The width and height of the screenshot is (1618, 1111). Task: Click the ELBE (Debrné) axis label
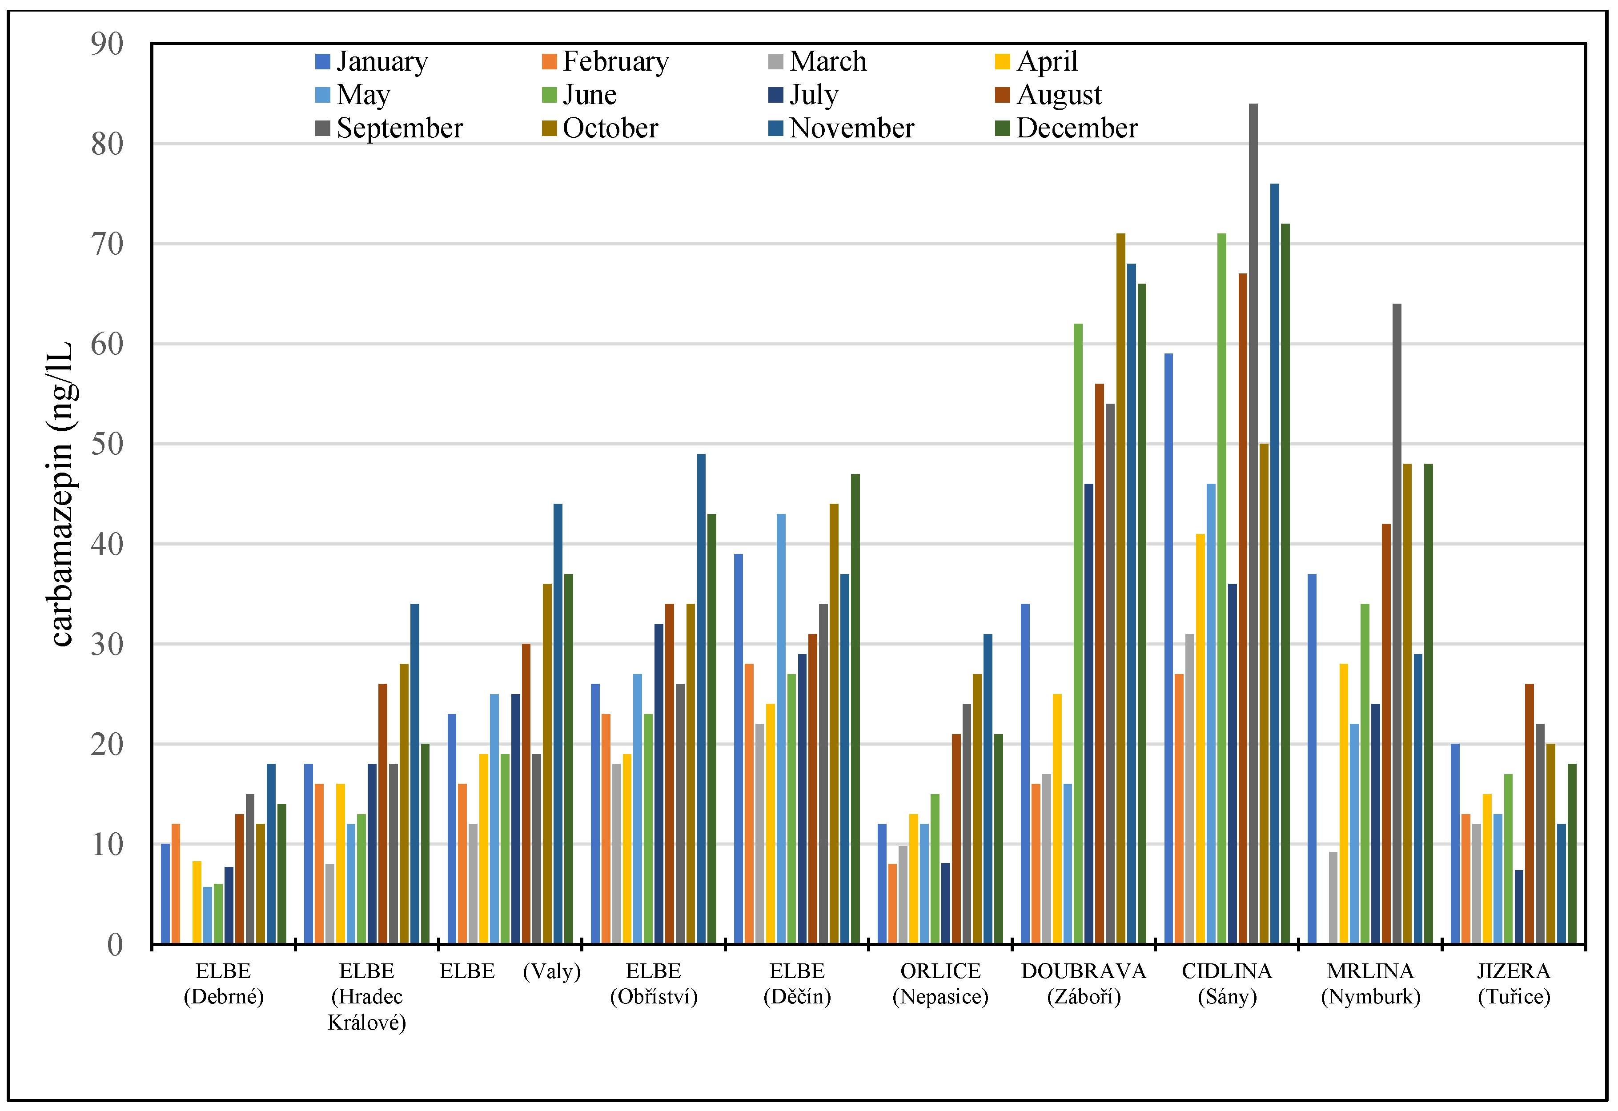(224, 983)
